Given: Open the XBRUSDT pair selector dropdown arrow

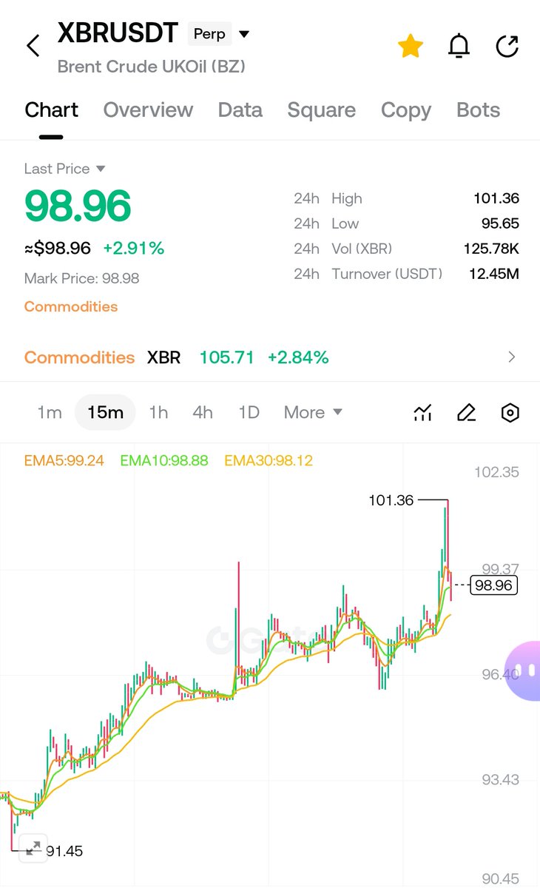Looking at the screenshot, I should coord(244,34).
